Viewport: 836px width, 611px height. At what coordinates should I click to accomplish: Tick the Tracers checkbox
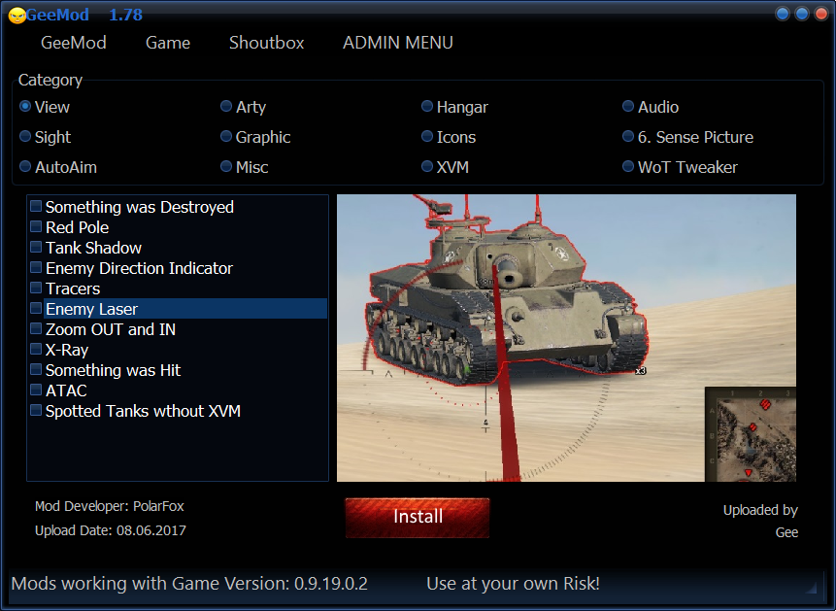tap(36, 288)
